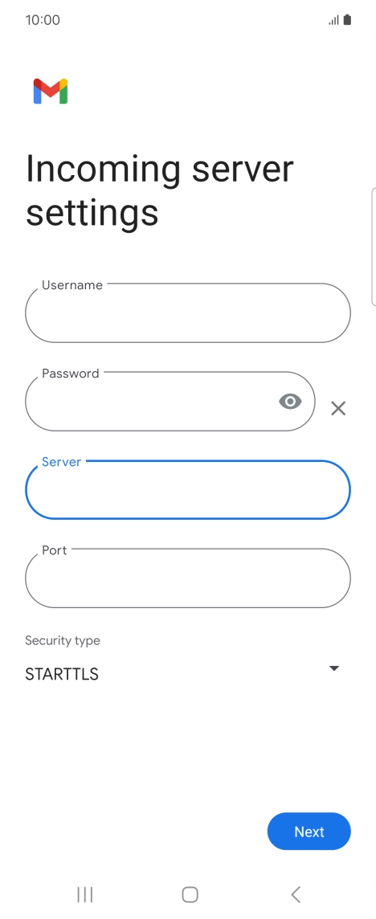Tap the Server field label
Screen dimensions: 376x919
pyautogui.click(x=62, y=462)
